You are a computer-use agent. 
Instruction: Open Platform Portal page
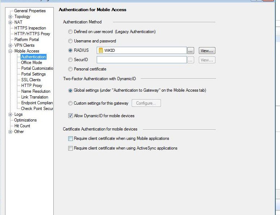(x=26, y=40)
